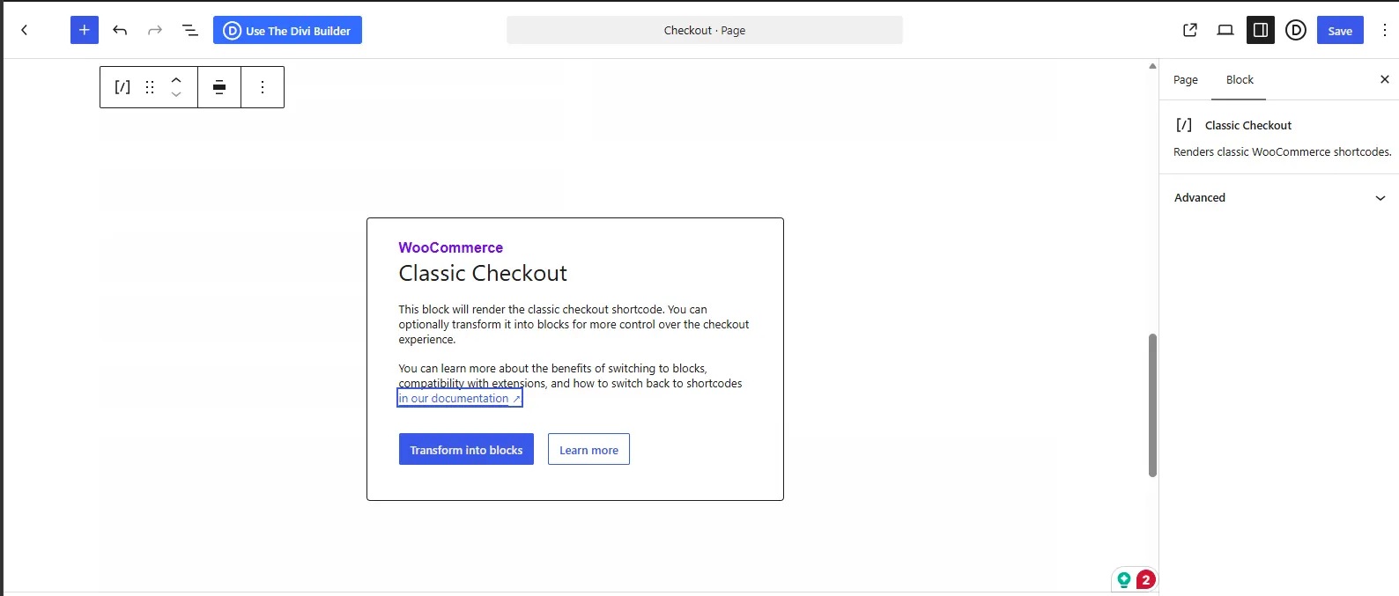
Task: Save the page
Action: 1340,30
